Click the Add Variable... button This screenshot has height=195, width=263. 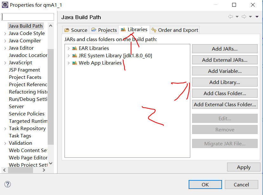coord(225,71)
